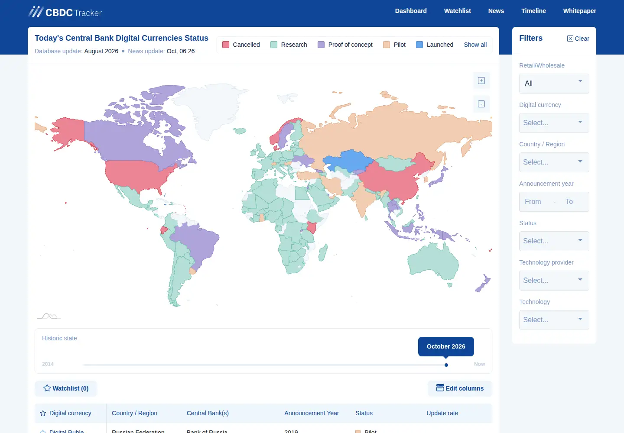Click the Watchlist star icon
This screenshot has height=433, width=624.
point(47,388)
